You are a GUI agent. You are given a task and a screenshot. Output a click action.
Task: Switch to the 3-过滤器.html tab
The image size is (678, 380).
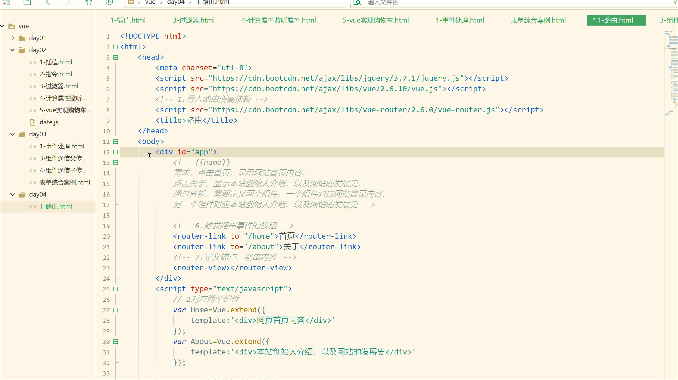pyautogui.click(x=193, y=20)
